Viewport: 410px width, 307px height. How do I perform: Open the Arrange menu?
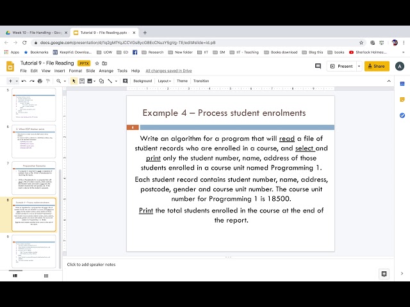pos(106,71)
